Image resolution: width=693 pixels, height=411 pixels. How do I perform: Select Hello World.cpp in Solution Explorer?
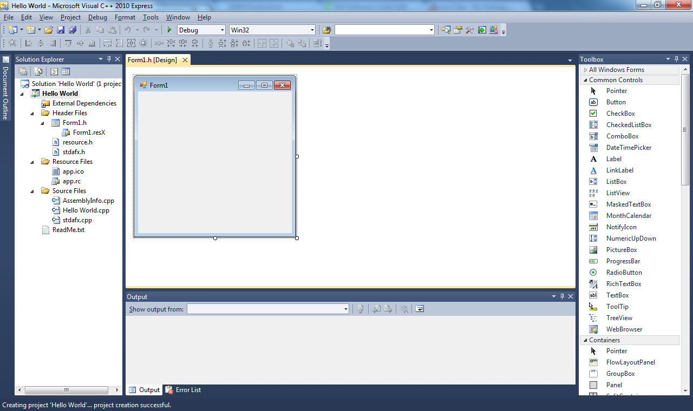[86, 210]
